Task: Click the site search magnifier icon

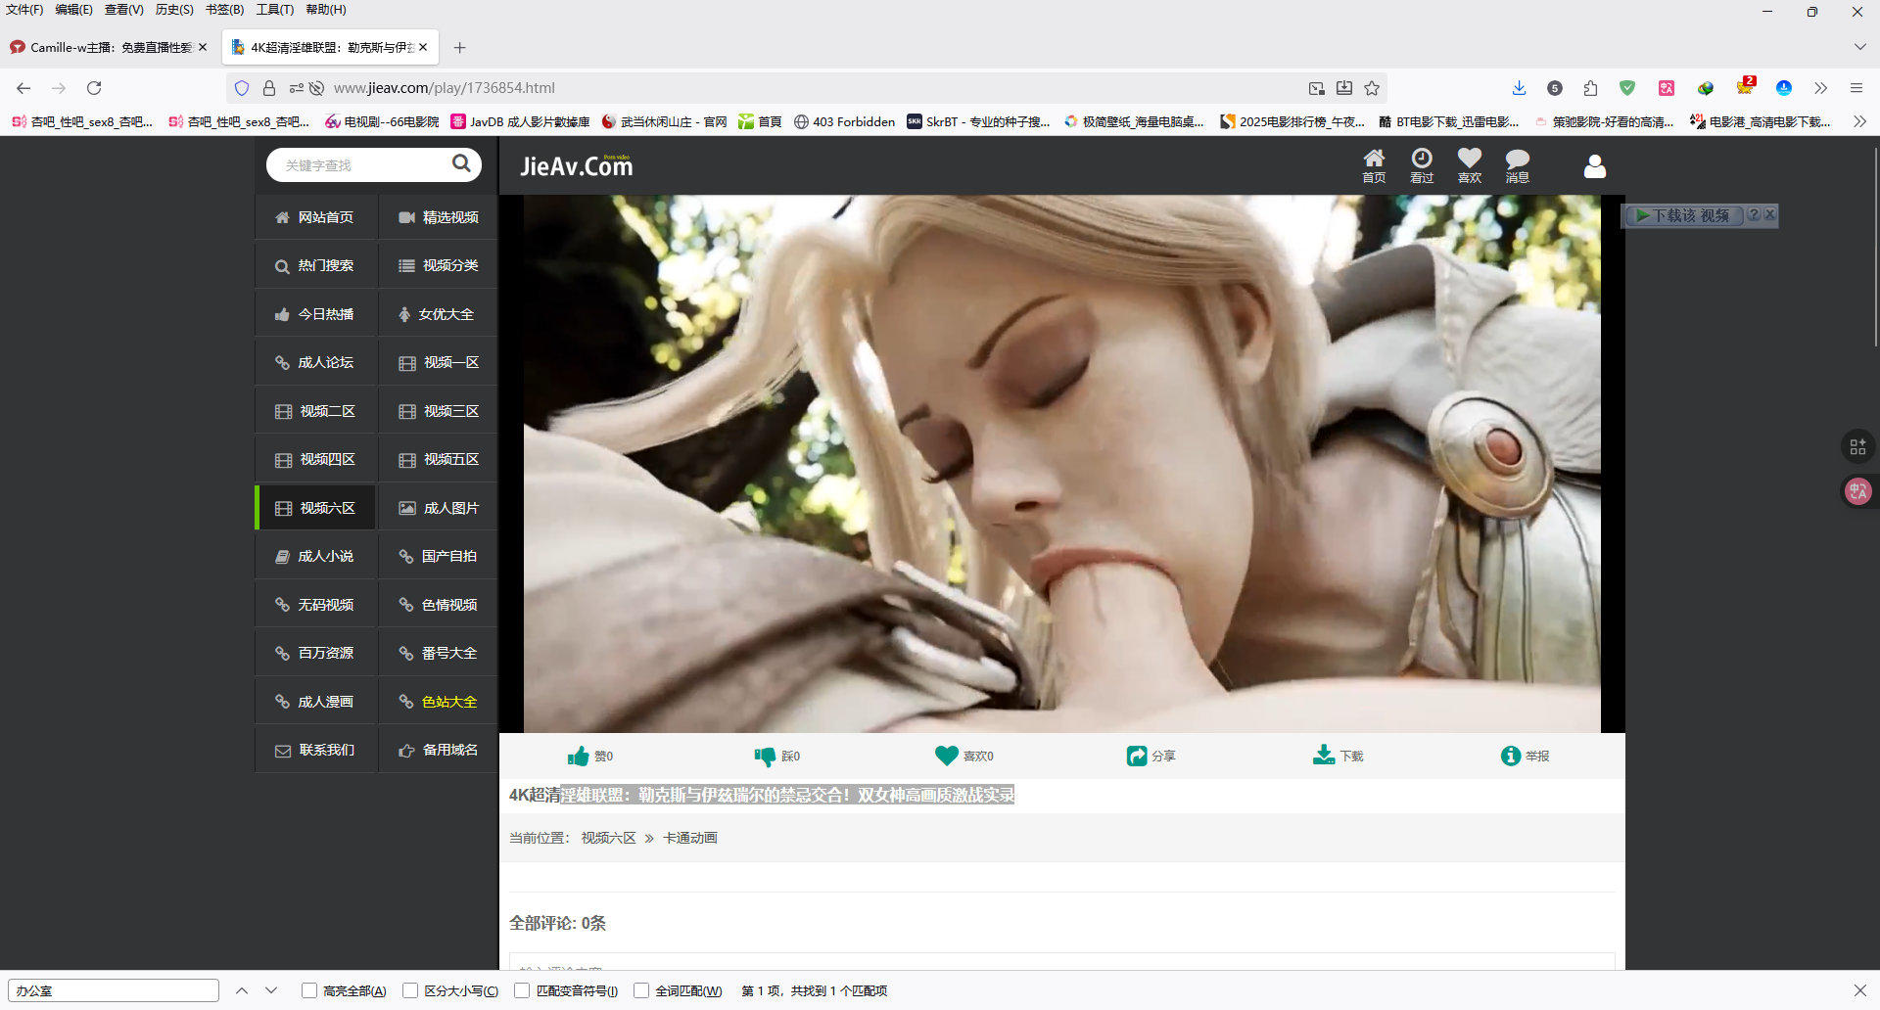Action: pos(461,163)
